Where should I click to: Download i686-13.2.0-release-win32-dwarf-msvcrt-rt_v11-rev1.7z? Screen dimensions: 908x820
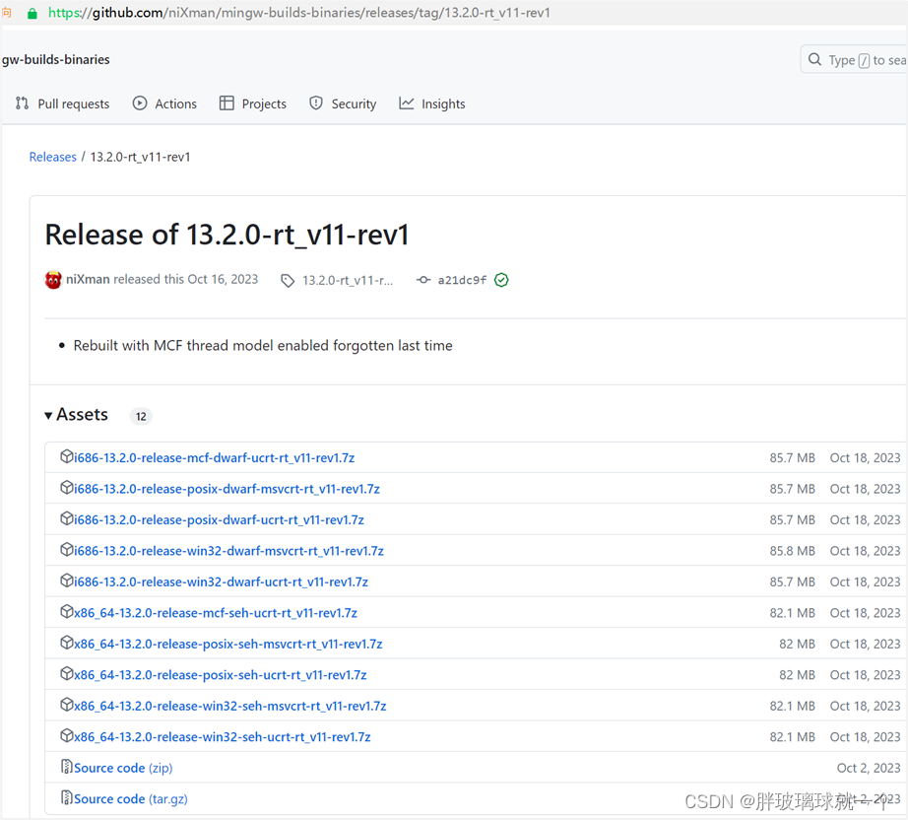click(228, 551)
